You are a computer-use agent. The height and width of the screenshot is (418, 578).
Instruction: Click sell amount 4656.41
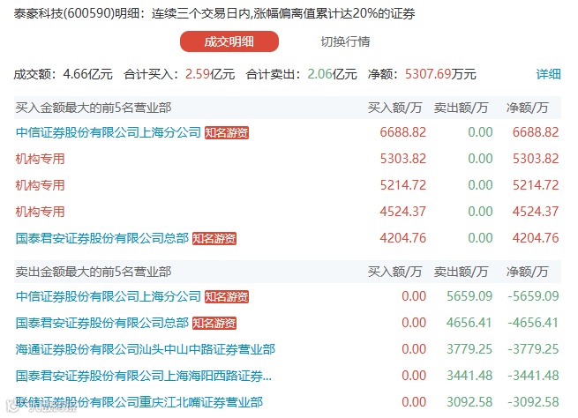[469, 323]
